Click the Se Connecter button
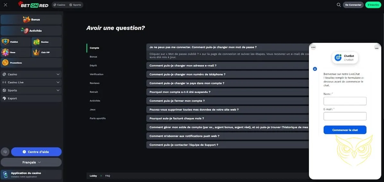 coord(353,5)
